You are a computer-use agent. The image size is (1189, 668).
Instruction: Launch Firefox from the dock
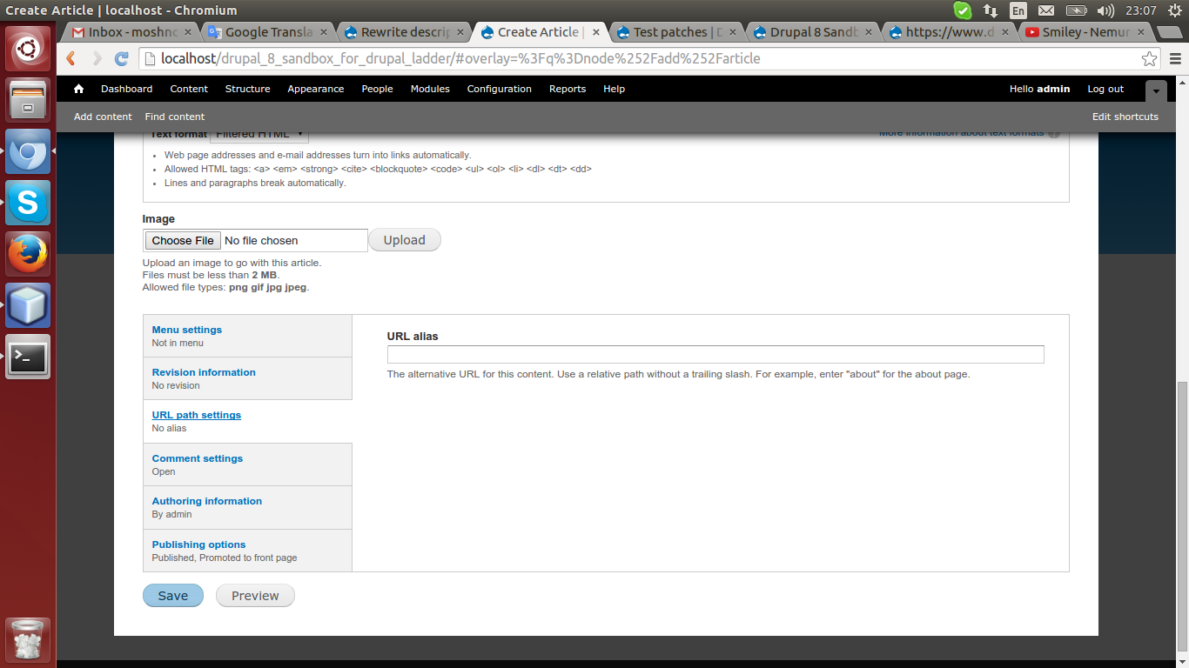(x=27, y=254)
